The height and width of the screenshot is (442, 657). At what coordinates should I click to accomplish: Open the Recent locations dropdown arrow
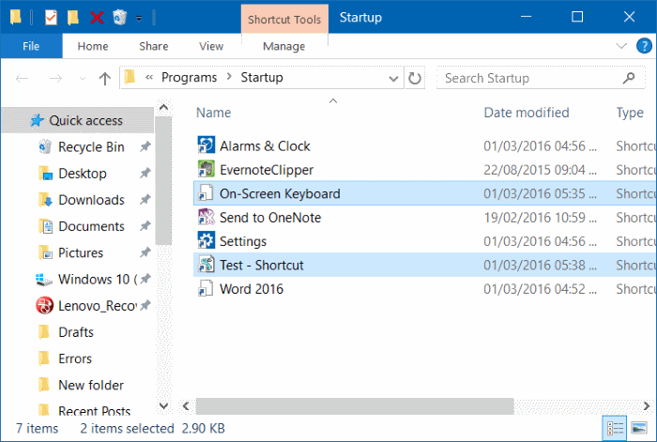pyautogui.click(x=83, y=78)
